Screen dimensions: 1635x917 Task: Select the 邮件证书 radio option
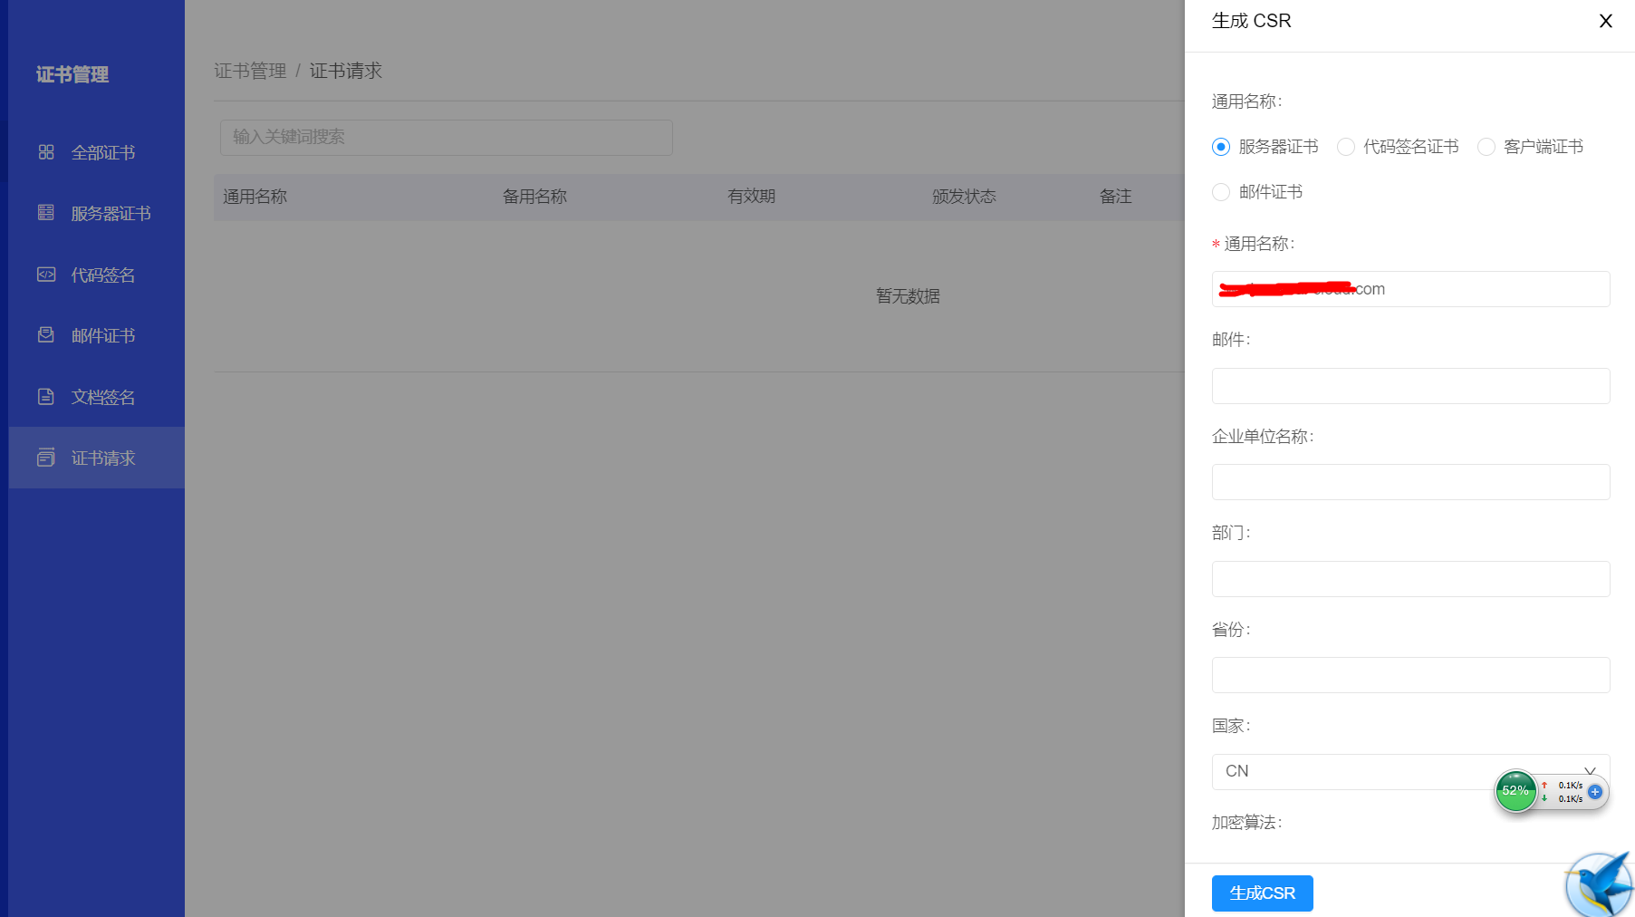coord(1221,192)
